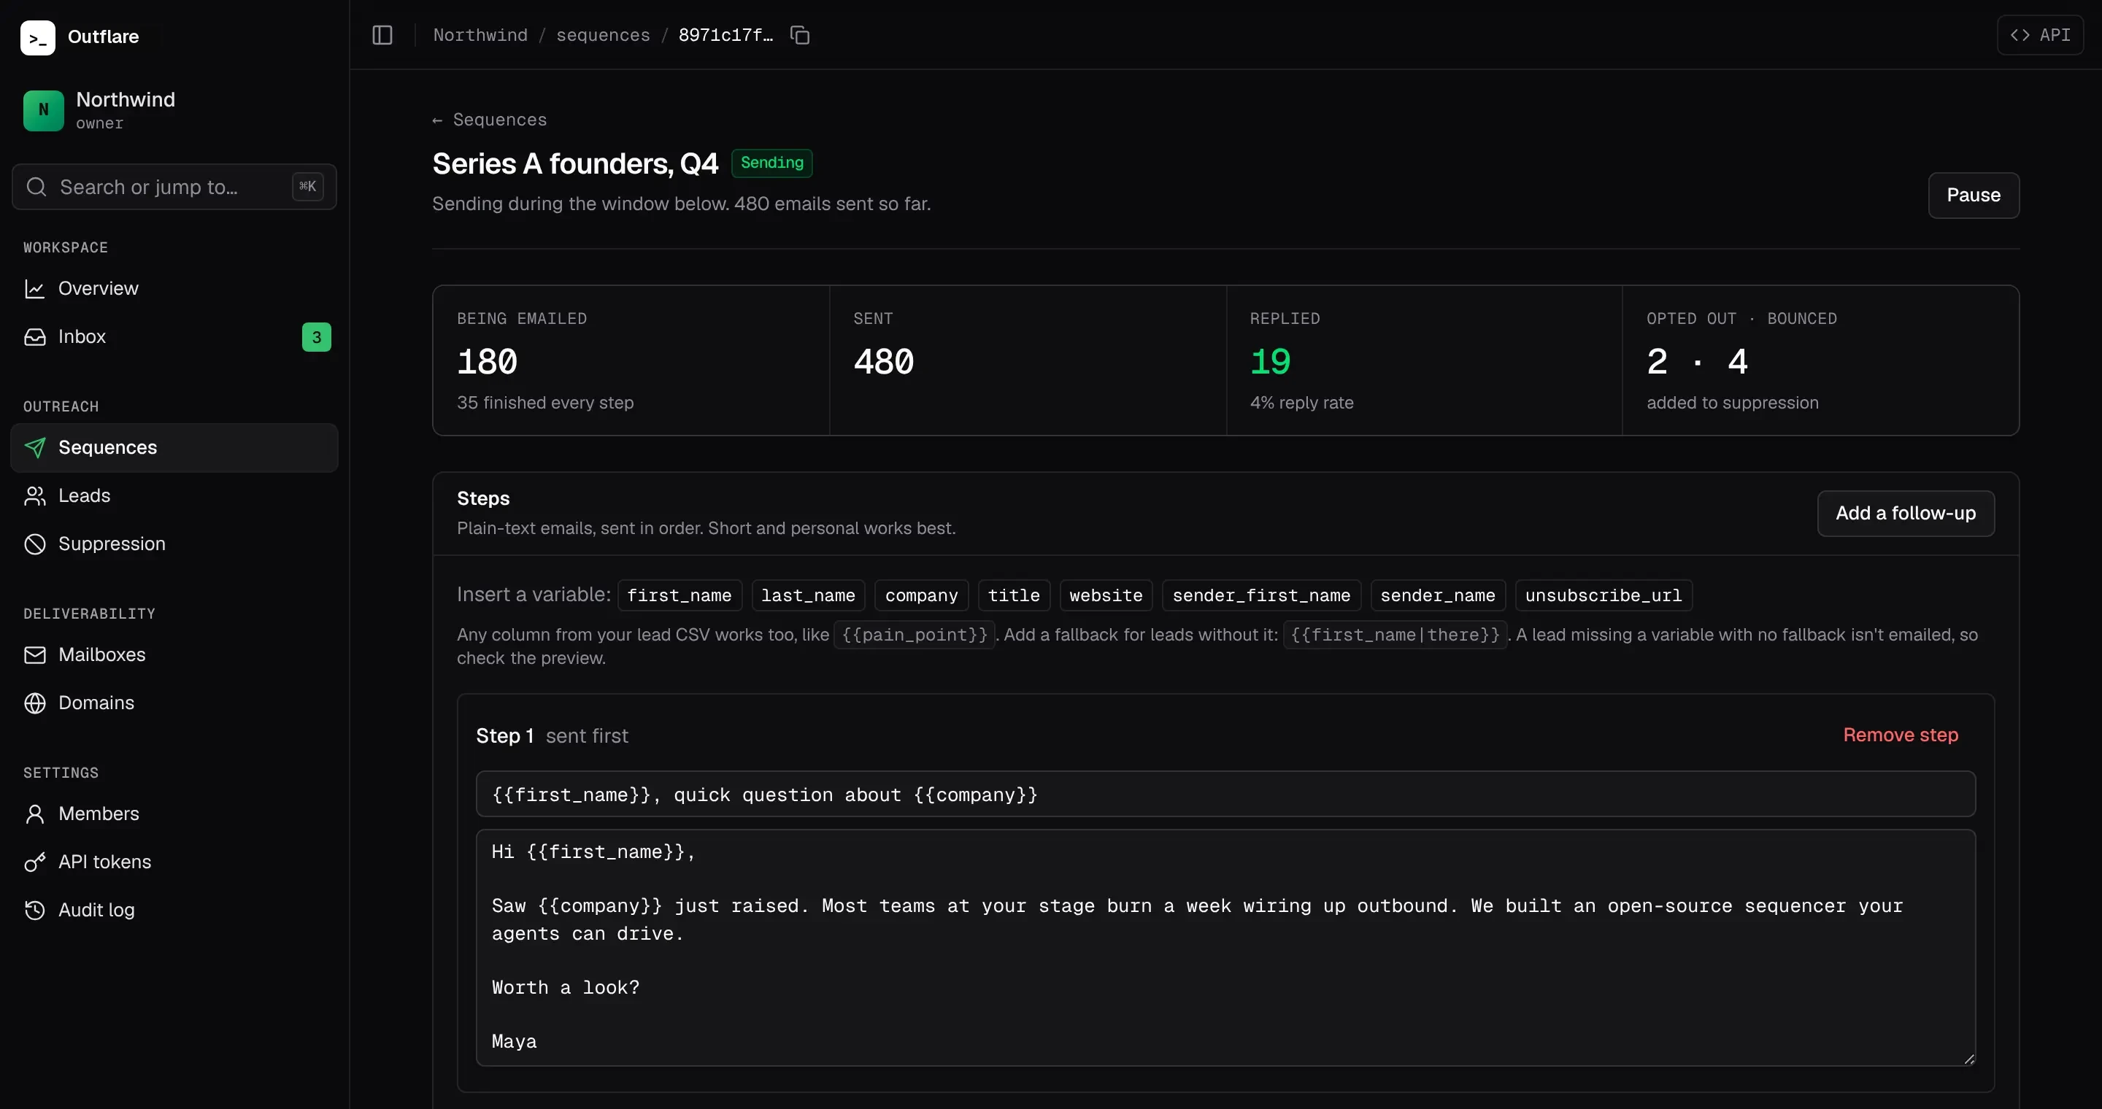Click the Members person icon
Screen dimensions: 2102x1109
point(35,814)
